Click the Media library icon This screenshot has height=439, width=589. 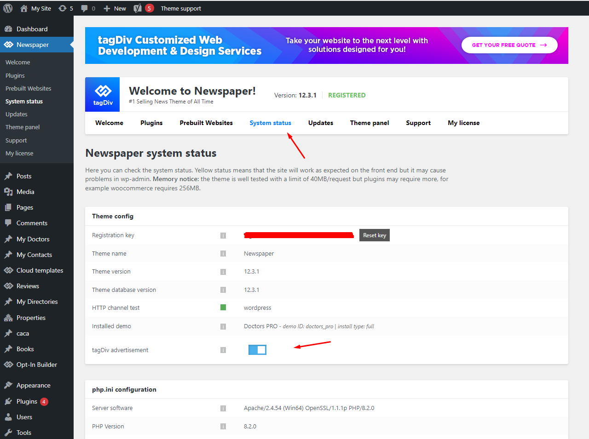[8, 192]
